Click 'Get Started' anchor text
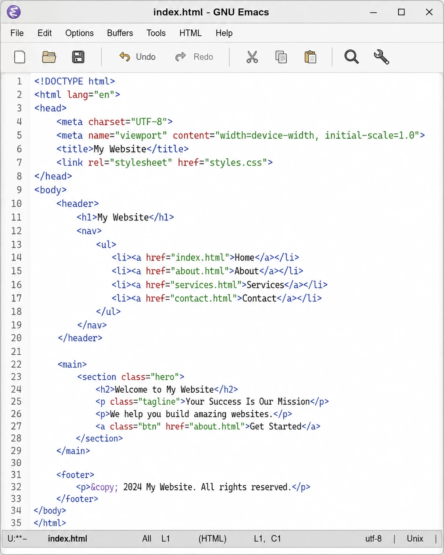 pos(275,426)
